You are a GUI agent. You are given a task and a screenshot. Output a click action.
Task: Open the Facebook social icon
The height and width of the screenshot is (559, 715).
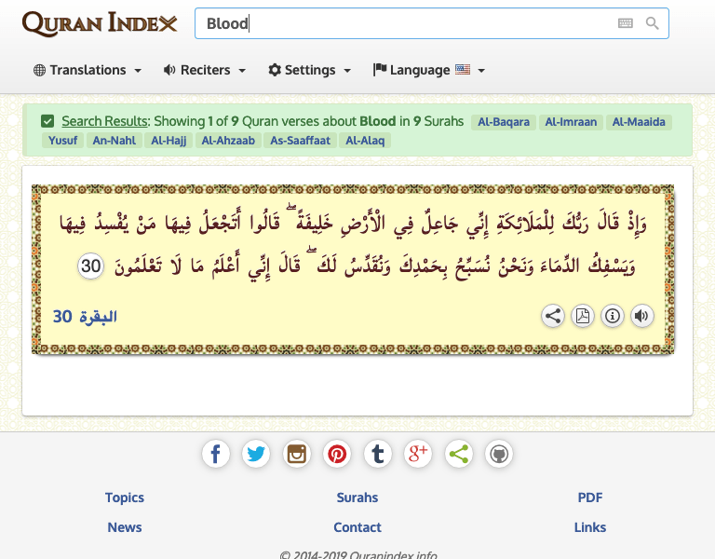click(x=215, y=454)
